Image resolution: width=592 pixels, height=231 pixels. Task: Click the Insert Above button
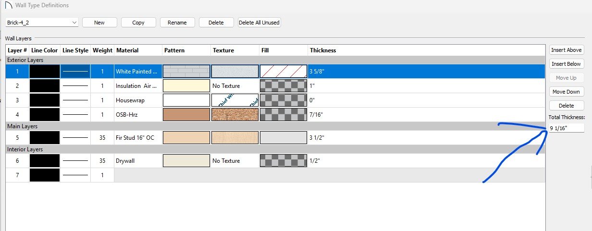(x=566, y=50)
